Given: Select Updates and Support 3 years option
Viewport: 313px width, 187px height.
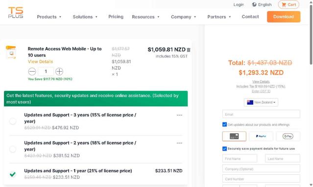Looking at the screenshot, I should [x=13, y=121].
